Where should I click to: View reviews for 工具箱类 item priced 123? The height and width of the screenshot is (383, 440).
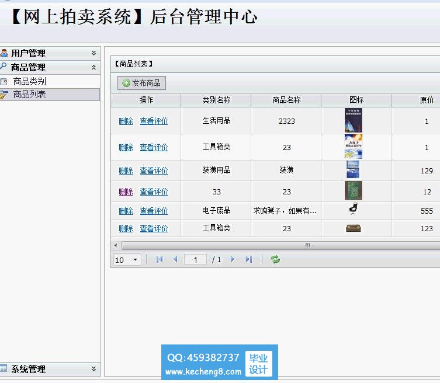154,228
